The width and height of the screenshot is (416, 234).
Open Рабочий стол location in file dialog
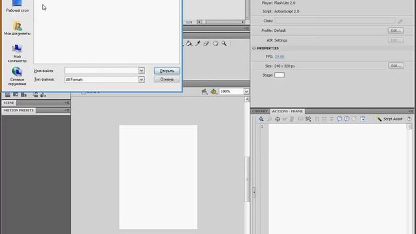pyautogui.click(x=17, y=6)
